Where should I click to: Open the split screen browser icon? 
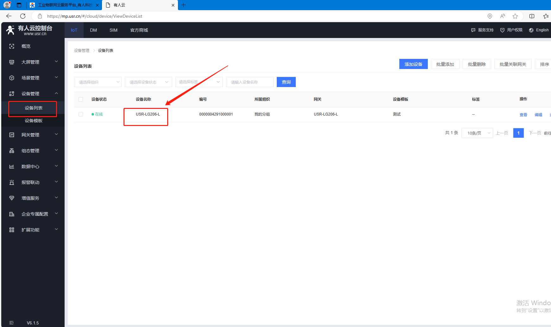(532, 16)
